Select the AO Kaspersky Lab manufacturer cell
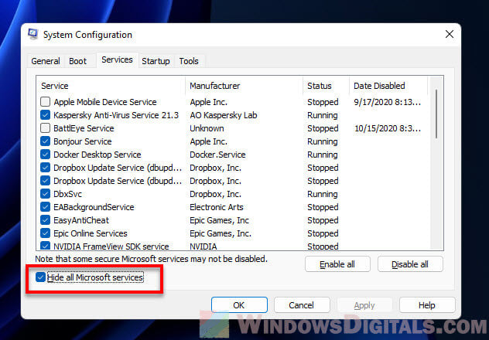489x340 pixels. (224, 115)
